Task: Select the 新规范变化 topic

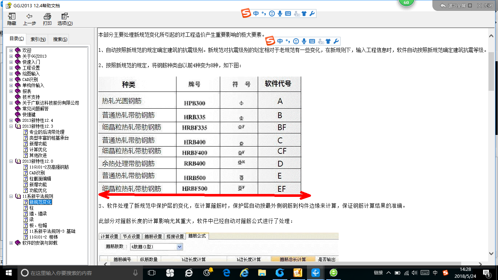Action: point(40,202)
